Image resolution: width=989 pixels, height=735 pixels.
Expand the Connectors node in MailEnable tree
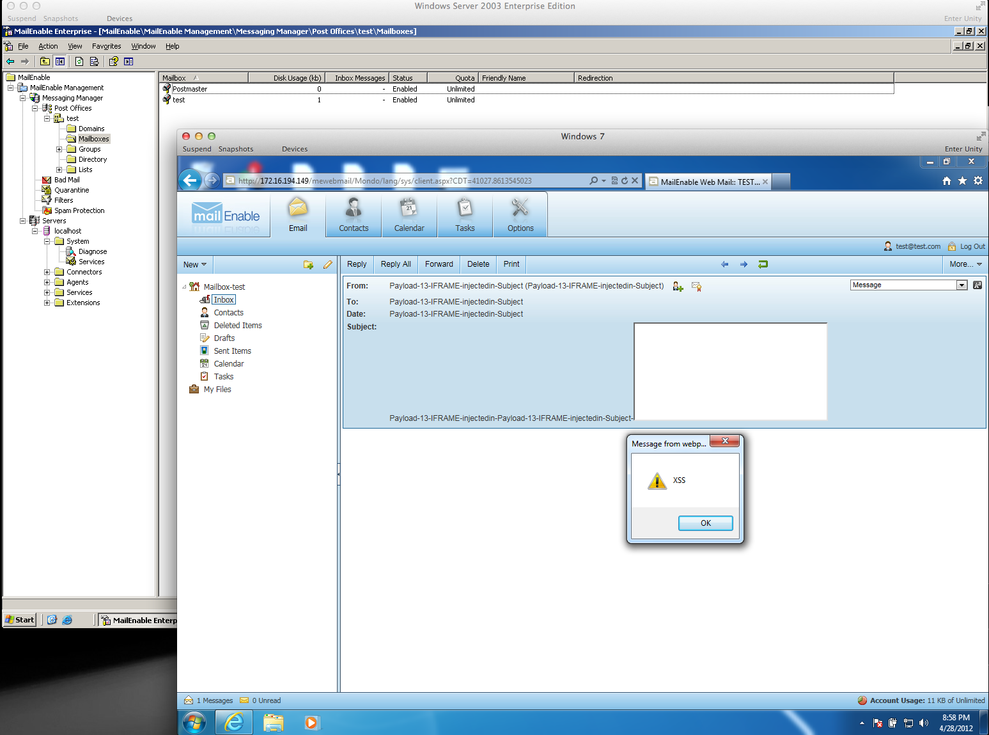pyautogui.click(x=47, y=272)
